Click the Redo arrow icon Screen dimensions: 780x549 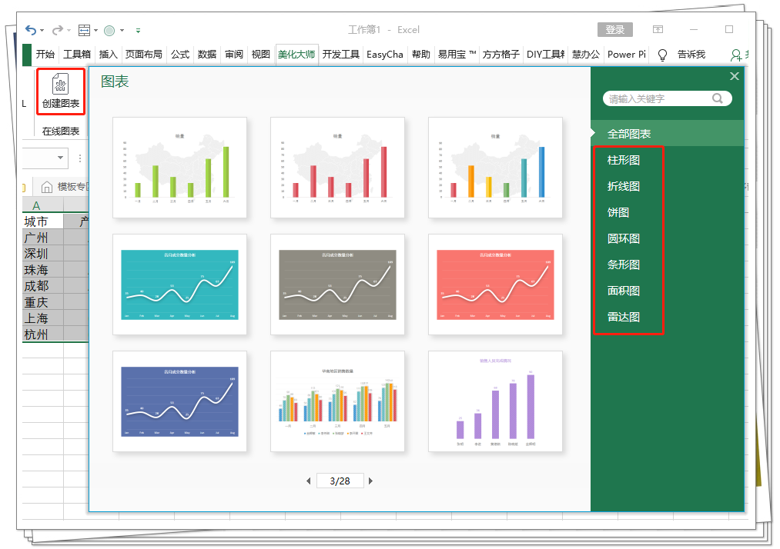(x=58, y=28)
